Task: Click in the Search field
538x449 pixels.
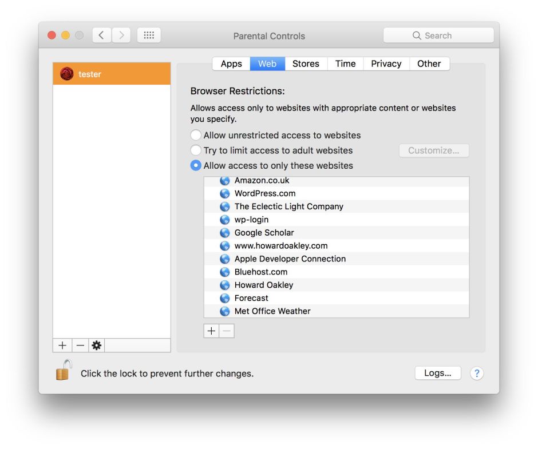Action: coord(438,35)
